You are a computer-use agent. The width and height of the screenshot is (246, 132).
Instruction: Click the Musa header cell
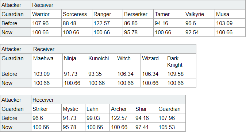tap(230, 14)
